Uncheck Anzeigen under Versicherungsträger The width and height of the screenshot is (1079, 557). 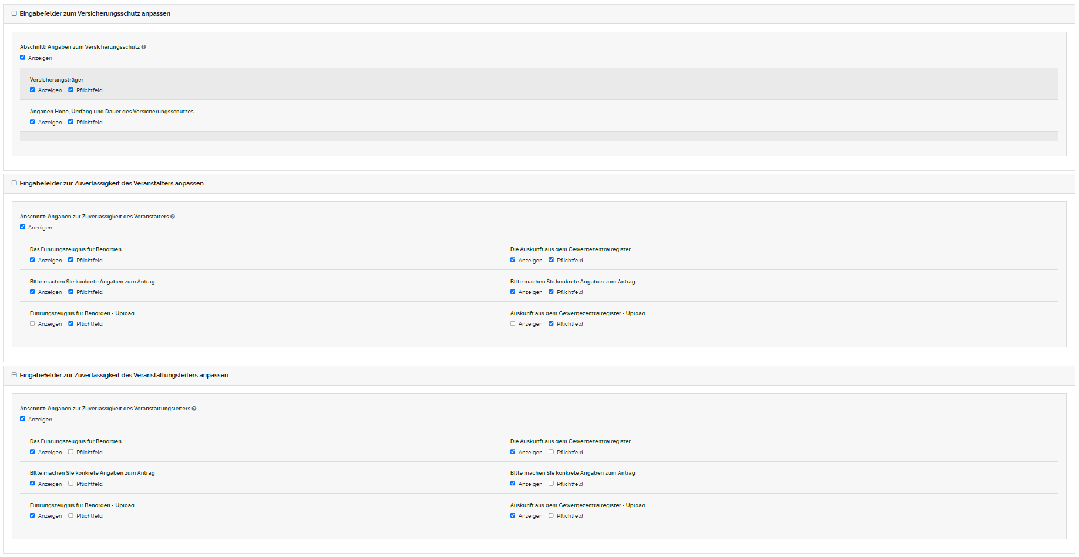pyautogui.click(x=32, y=90)
